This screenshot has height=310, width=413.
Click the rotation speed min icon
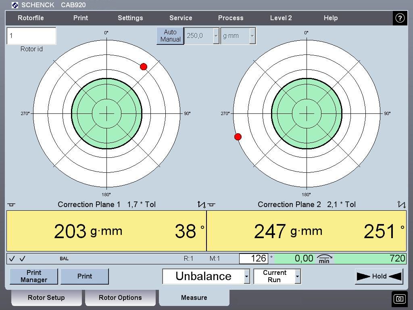(324, 259)
